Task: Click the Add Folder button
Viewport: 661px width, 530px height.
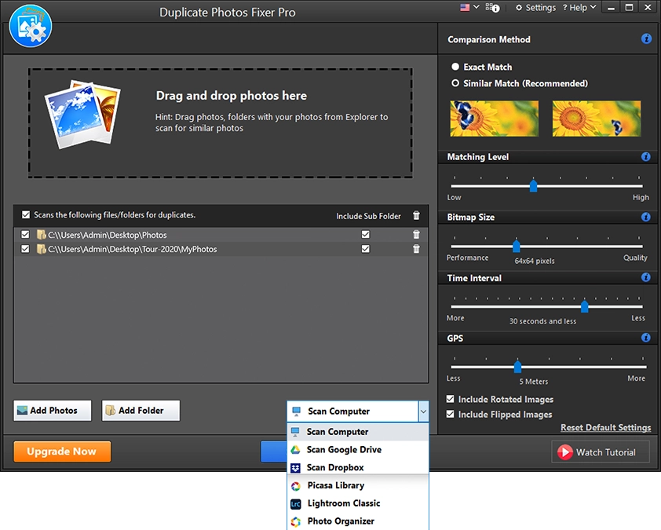Action: point(141,410)
